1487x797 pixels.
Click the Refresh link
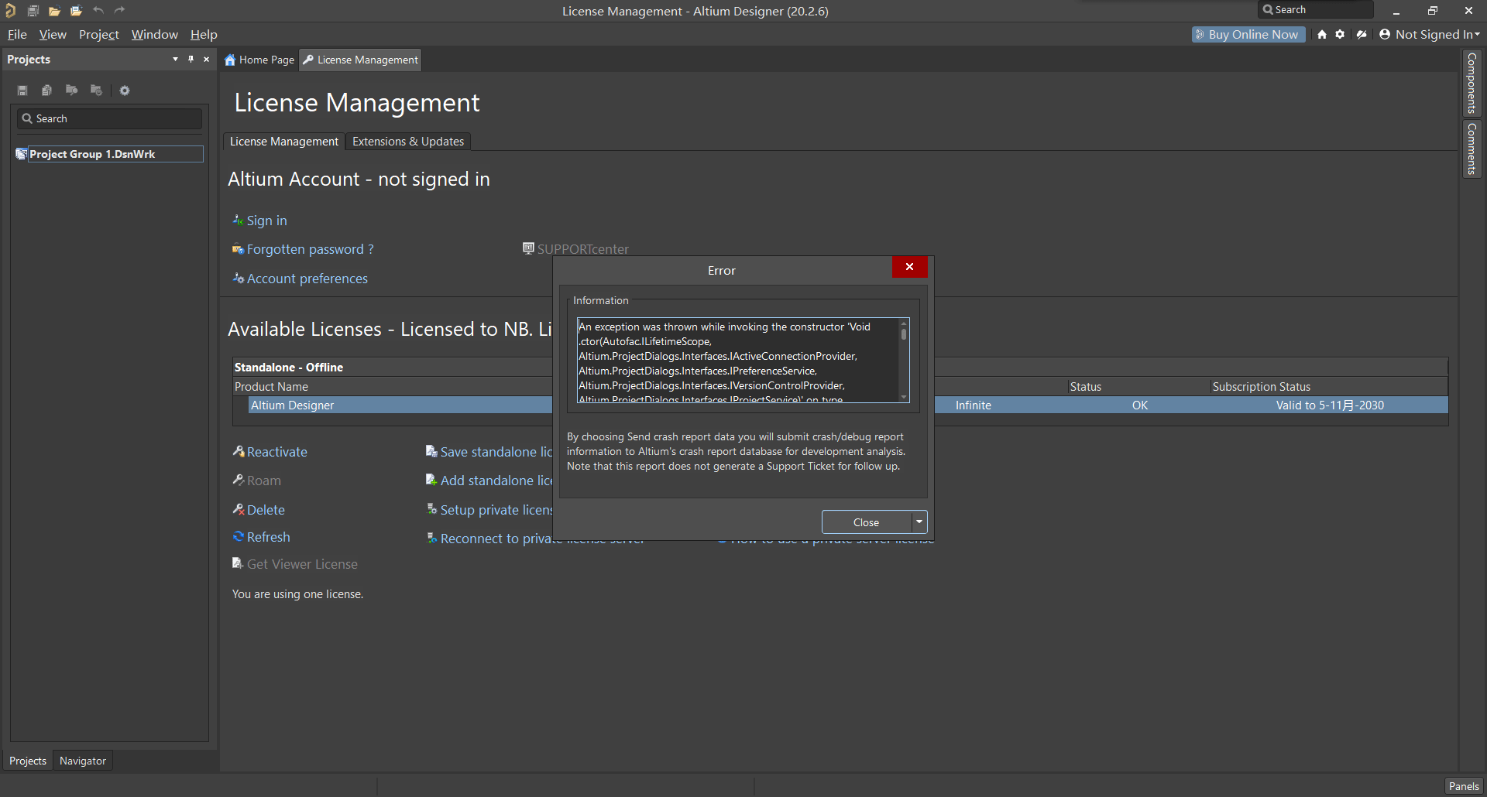(268, 537)
